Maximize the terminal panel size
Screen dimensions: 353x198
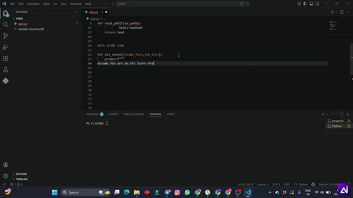342,114
